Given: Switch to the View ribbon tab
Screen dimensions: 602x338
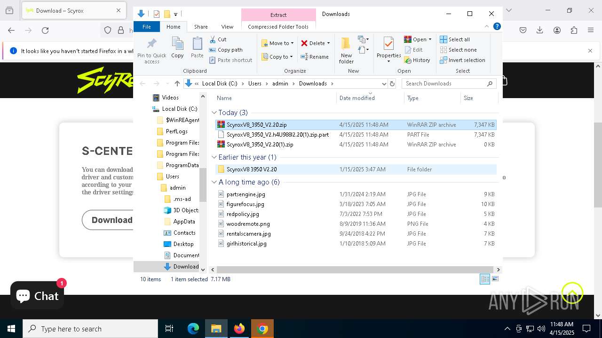Looking at the screenshot, I should (227, 27).
